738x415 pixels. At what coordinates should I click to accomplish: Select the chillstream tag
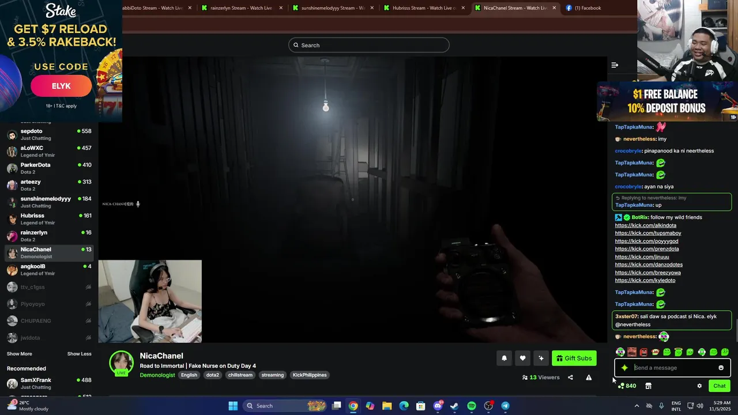click(240, 375)
